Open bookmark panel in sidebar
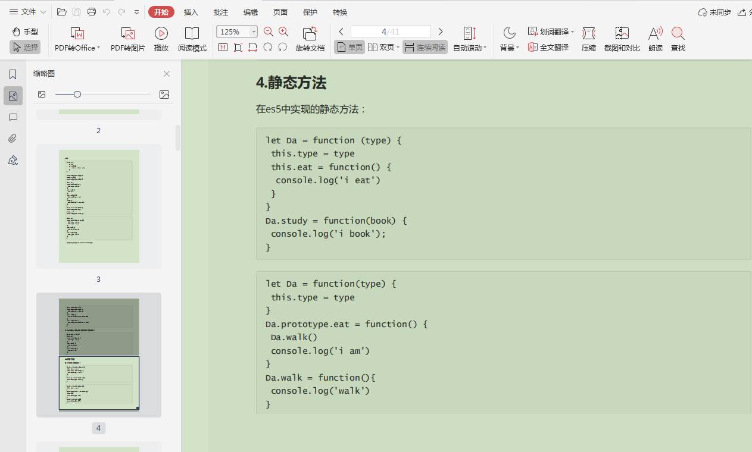Viewport: 752px width, 452px height. (13, 74)
